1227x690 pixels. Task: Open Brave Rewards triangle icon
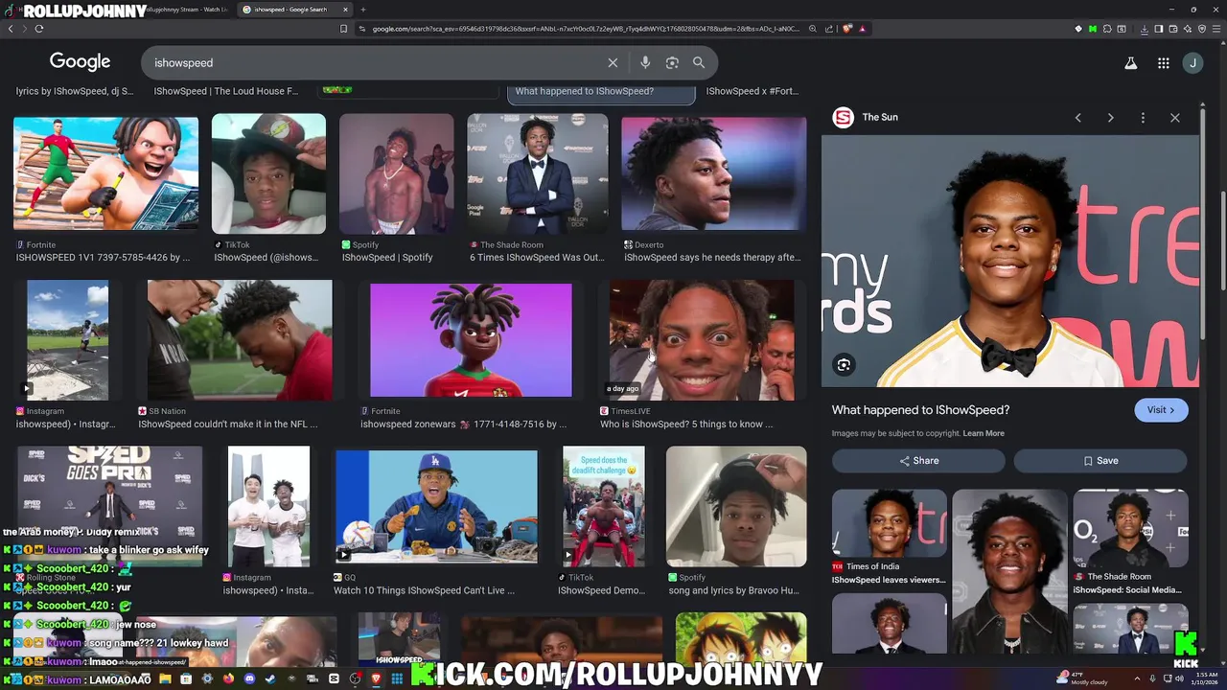pyautogui.click(x=863, y=29)
